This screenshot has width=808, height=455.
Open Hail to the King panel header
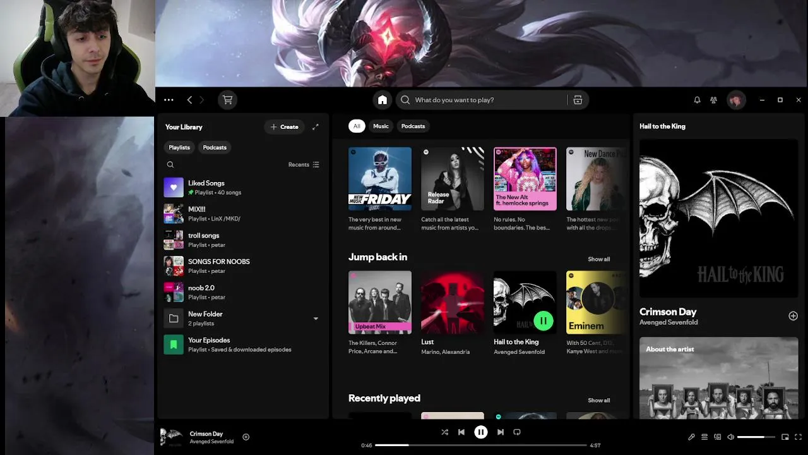tap(662, 126)
